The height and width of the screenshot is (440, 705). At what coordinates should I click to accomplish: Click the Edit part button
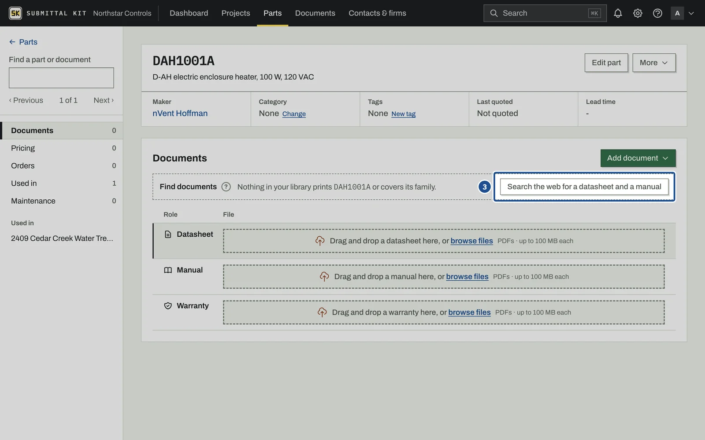pyautogui.click(x=606, y=62)
